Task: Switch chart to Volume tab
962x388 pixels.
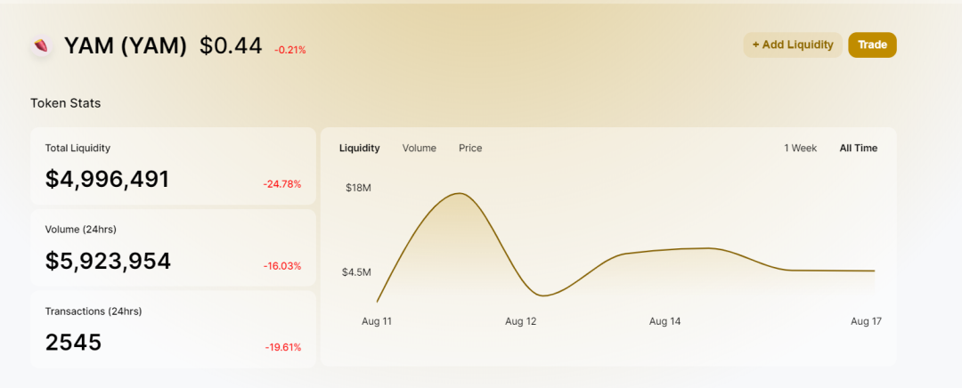Action: 419,148
